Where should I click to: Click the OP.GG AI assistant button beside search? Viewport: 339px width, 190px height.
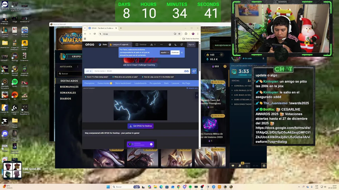(194, 71)
